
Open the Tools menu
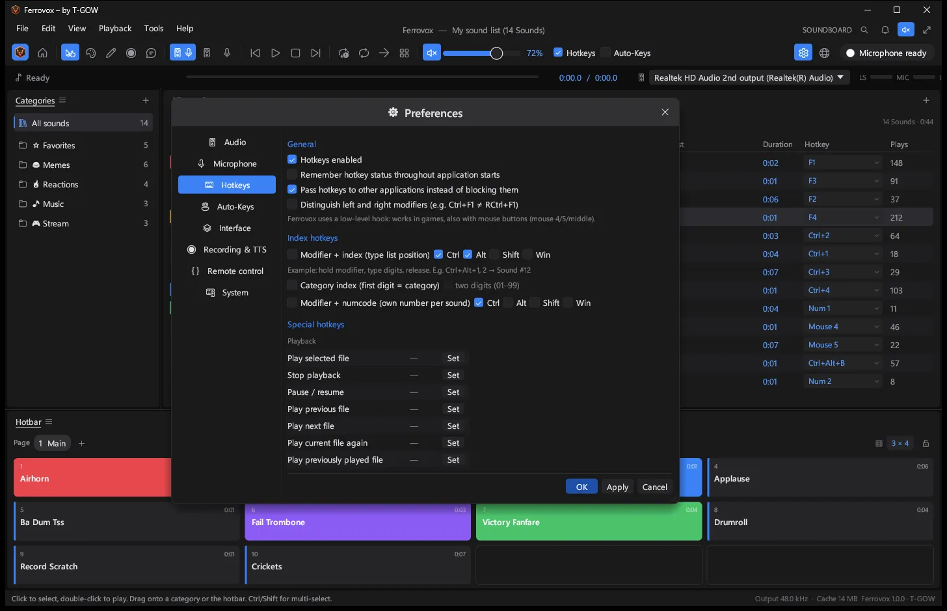153,29
